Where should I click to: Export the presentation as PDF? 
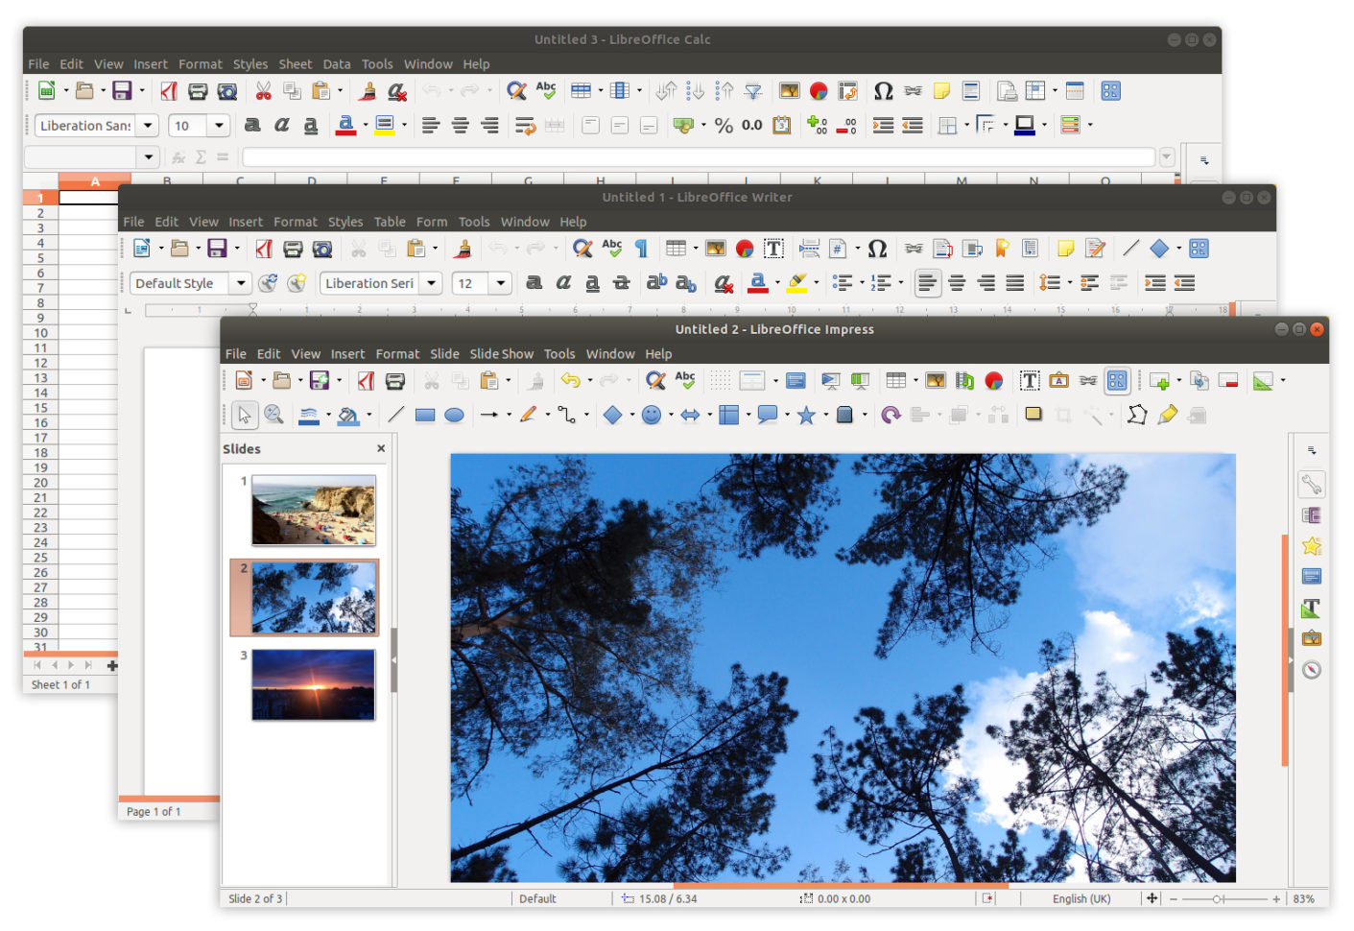click(x=366, y=380)
